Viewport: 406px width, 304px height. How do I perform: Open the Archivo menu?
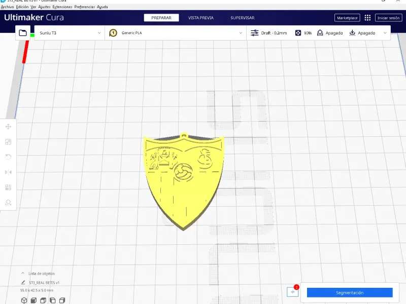[7, 7]
